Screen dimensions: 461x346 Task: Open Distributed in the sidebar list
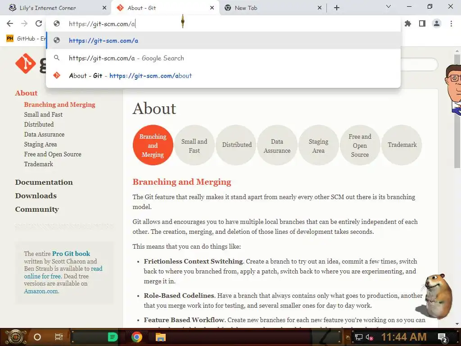coord(39,124)
